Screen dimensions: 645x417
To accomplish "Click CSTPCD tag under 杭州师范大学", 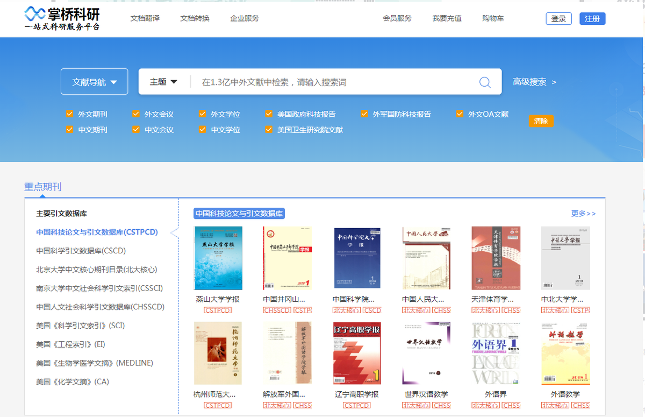I will [218, 406].
